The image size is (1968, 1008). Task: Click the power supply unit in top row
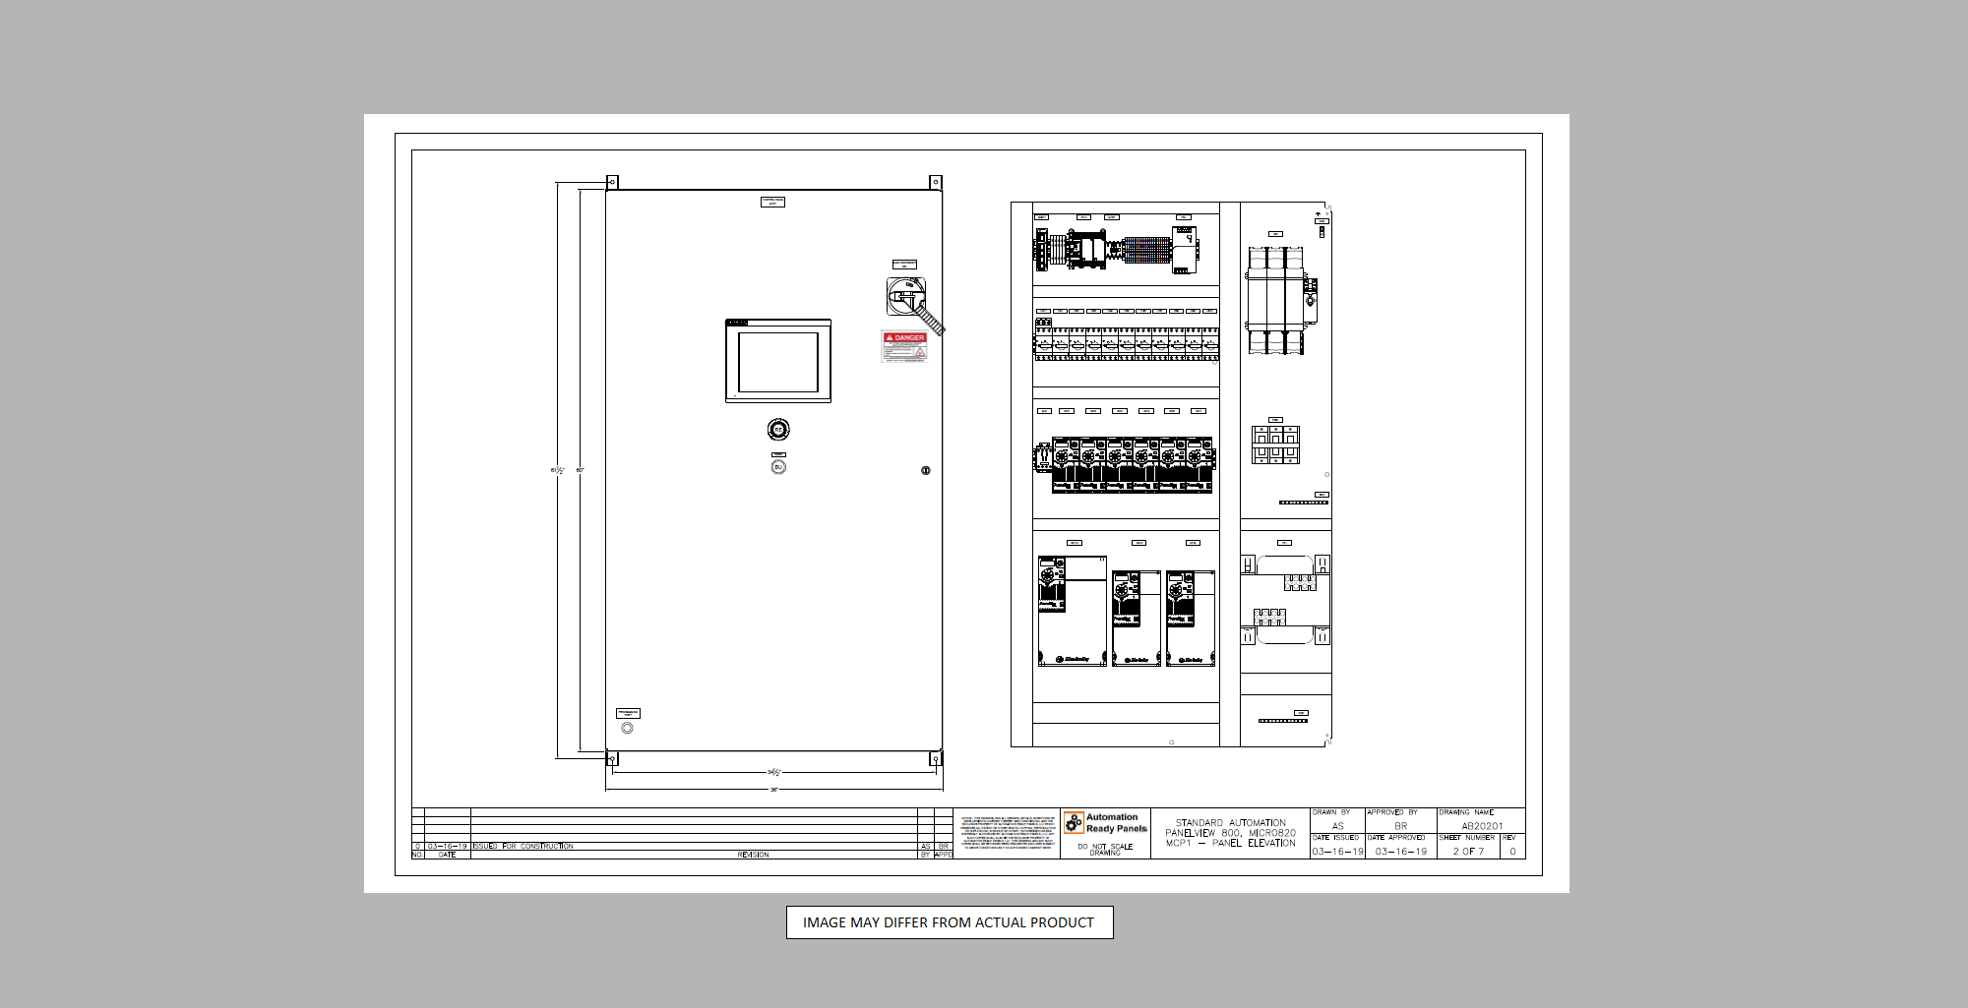click(x=1185, y=250)
